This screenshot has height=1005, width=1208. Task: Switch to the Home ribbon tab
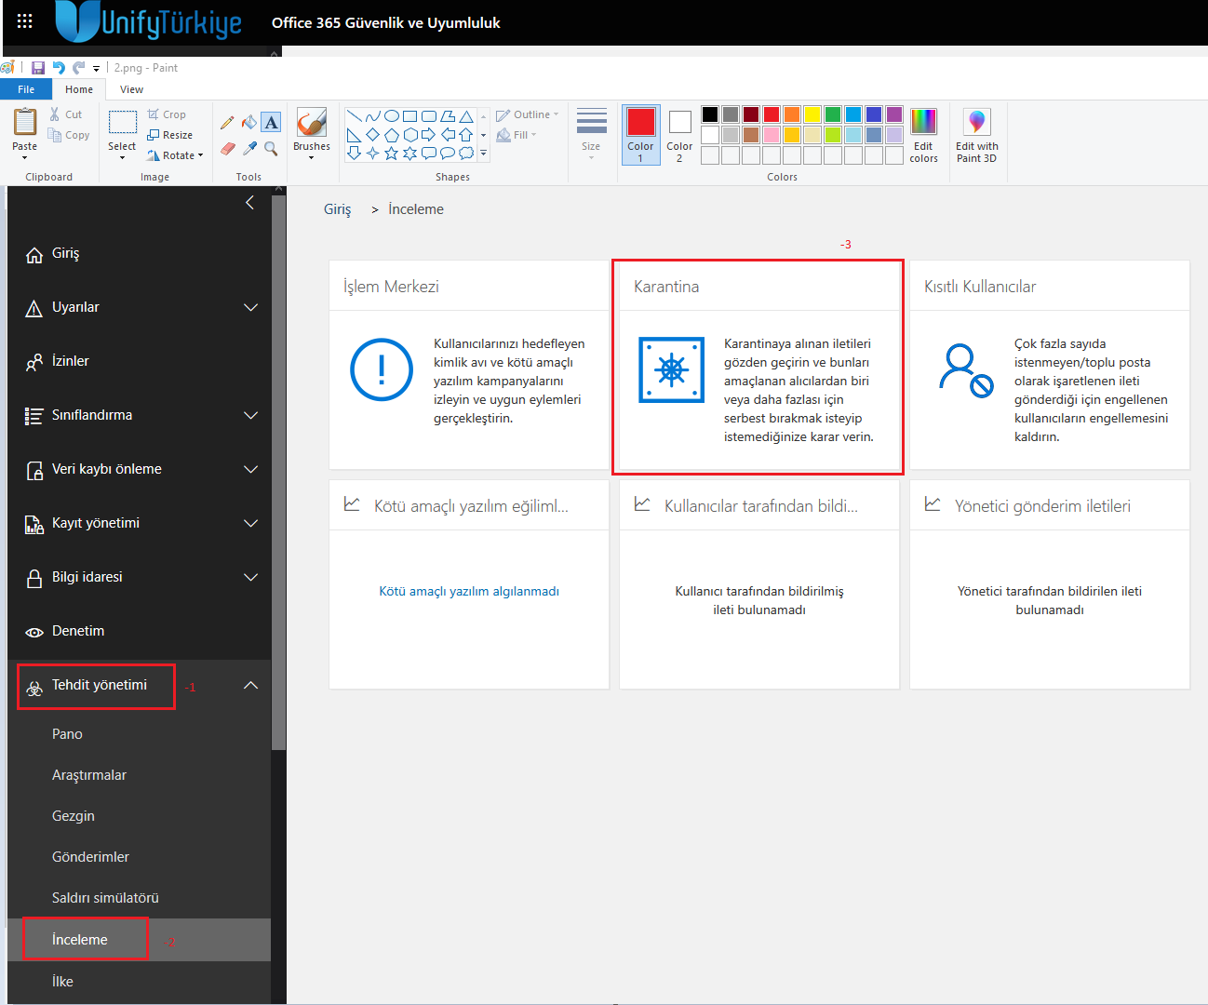pos(79,89)
